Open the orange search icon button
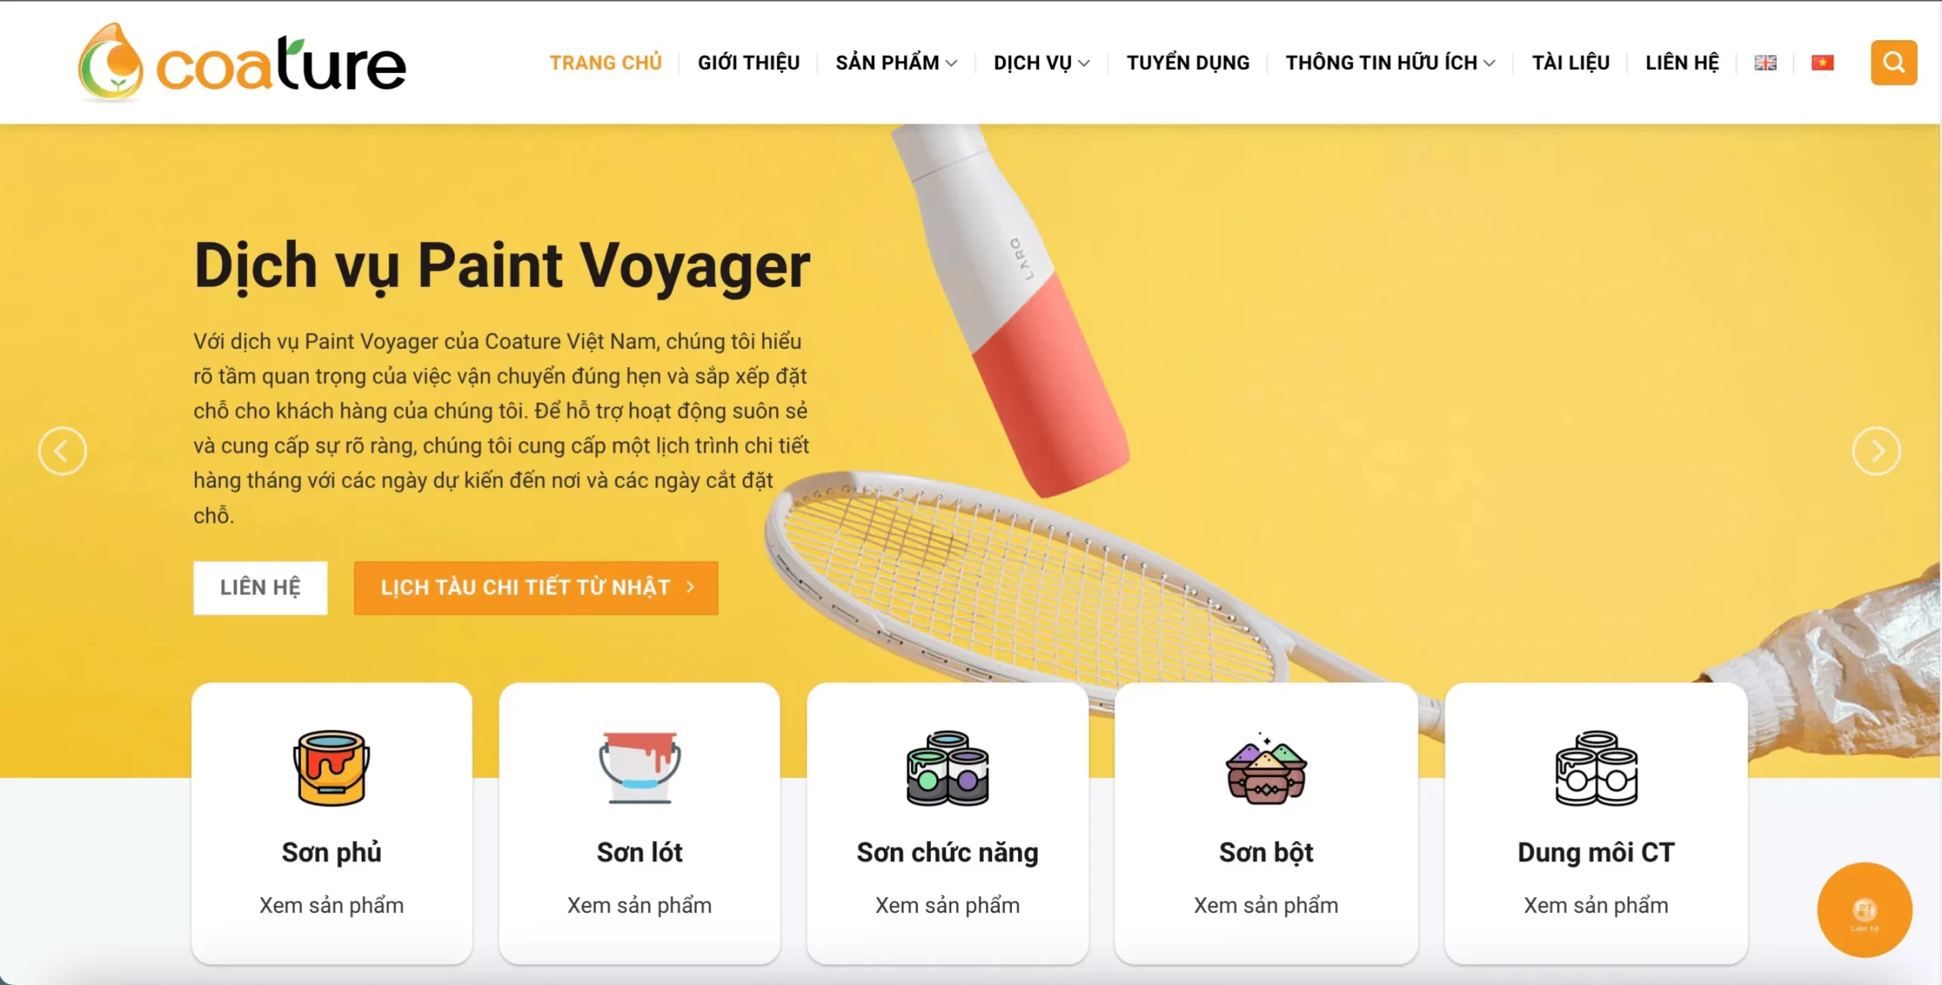1942x985 pixels. click(1893, 62)
